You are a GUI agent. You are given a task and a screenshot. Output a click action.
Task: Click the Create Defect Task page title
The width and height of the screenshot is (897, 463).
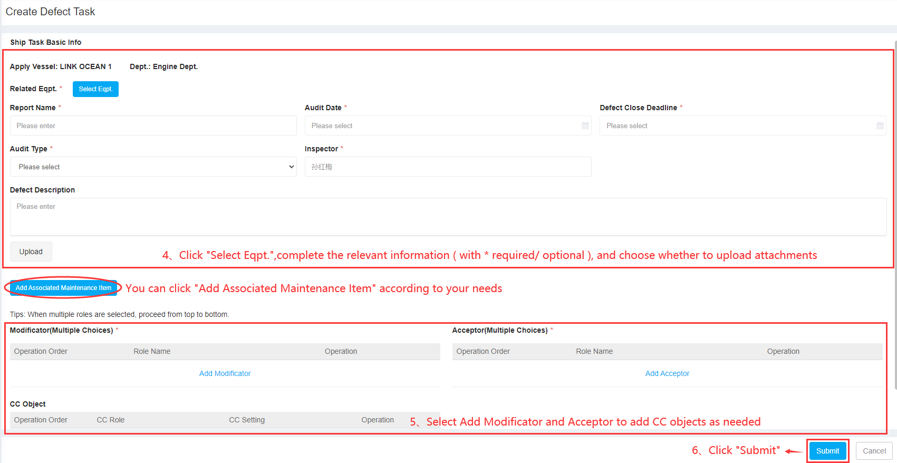tap(50, 12)
